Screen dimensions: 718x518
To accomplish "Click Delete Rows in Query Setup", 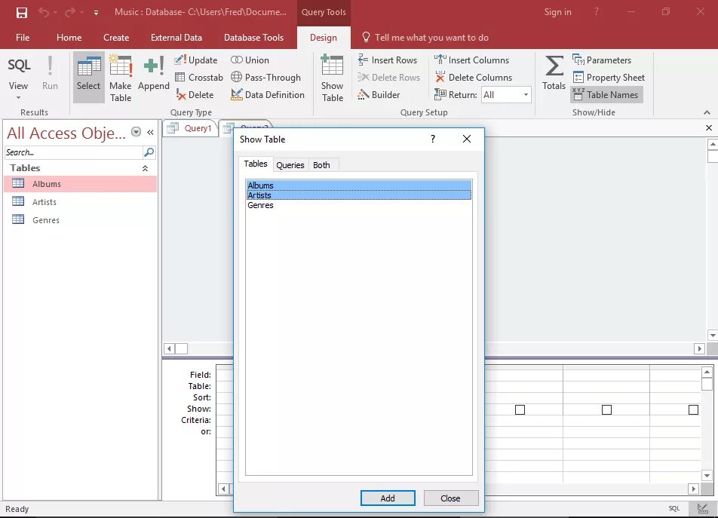I will click(x=388, y=78).
